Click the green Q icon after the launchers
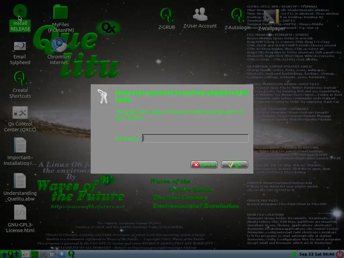 click(71, 254)
